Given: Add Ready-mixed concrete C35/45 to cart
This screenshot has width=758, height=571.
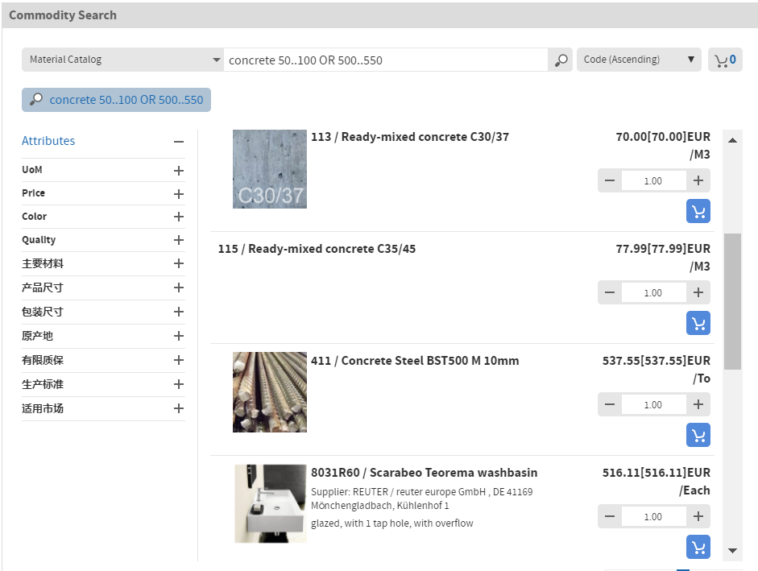Looking at the screenshot, I should point(698,323).
